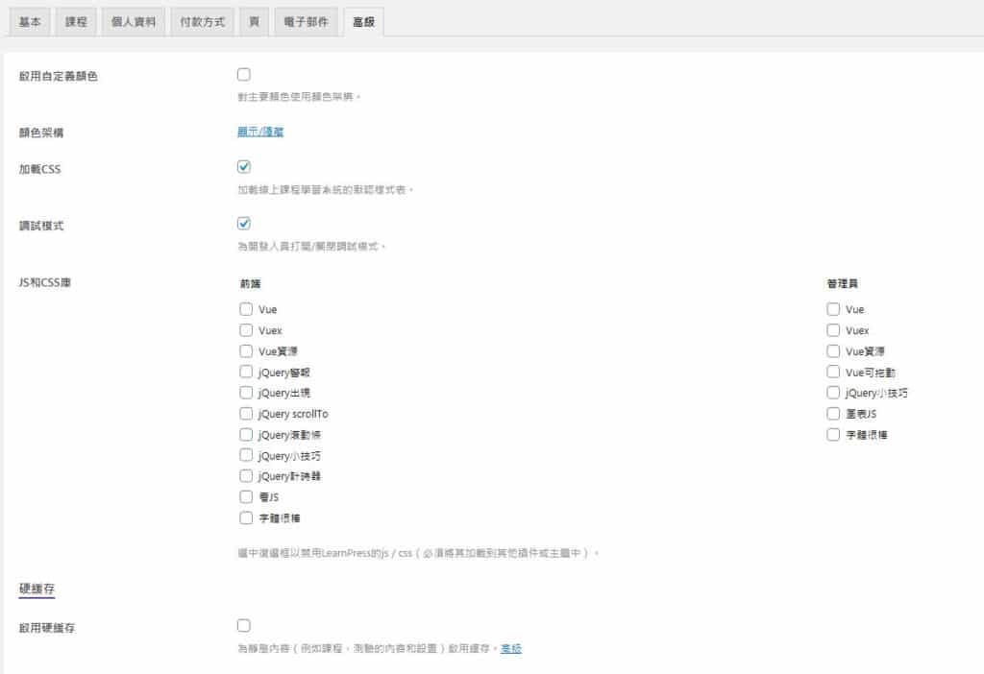
Task: Check the 圖表JS checkbox under 管理員
Action: point(833,414)
